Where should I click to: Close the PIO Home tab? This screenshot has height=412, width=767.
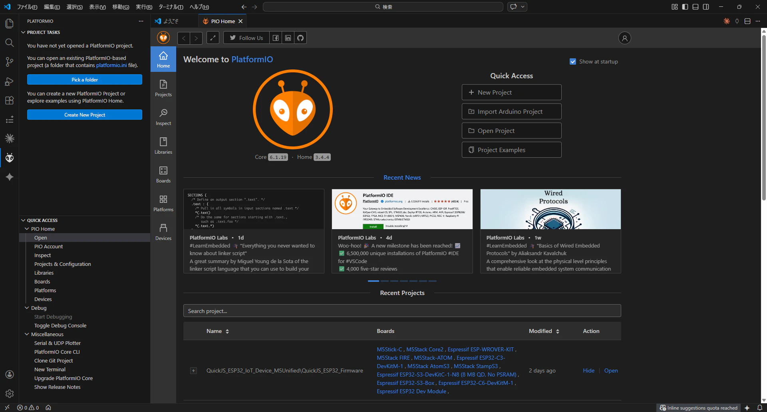click(x=240, y=21)
